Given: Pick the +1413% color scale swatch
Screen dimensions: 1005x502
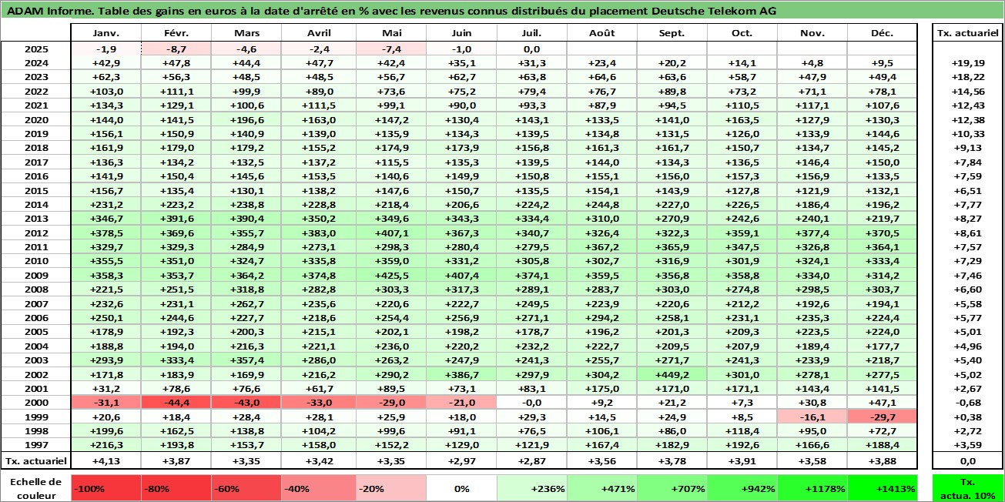Looking at the screenshot, I should 882,488.
